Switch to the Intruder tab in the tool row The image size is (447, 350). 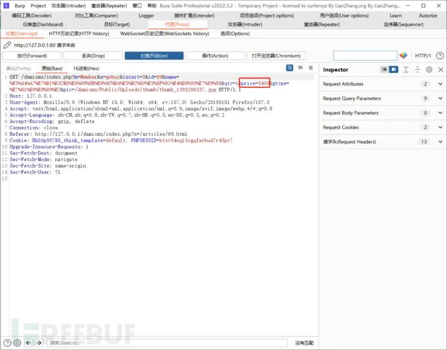(x=245, y=25)
